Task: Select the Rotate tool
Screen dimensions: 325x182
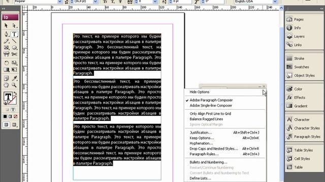Action: [x=6, y=63]
